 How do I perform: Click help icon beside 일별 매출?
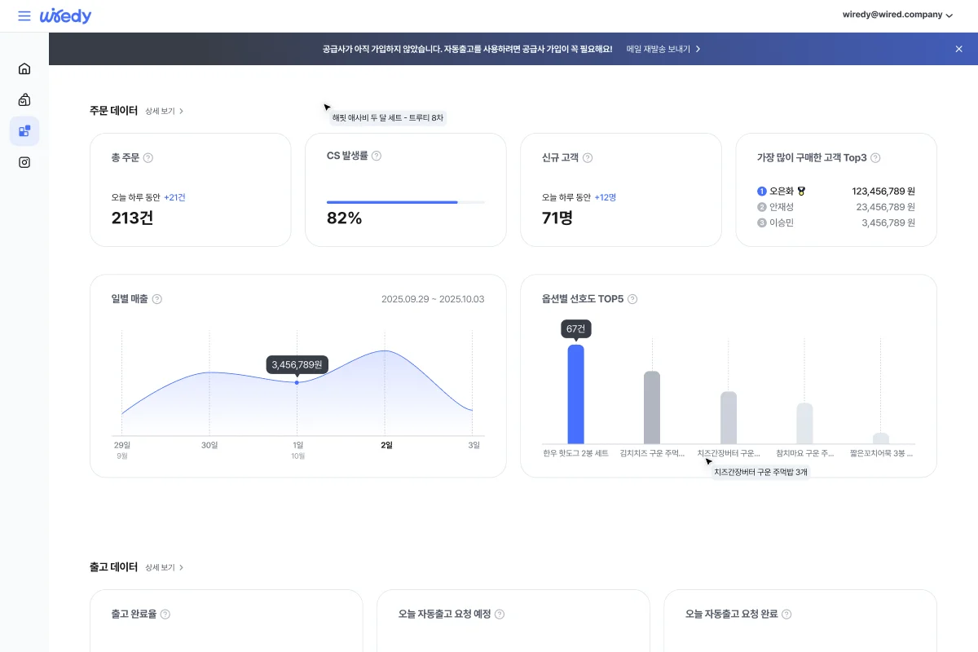click(x=157, y=299)
